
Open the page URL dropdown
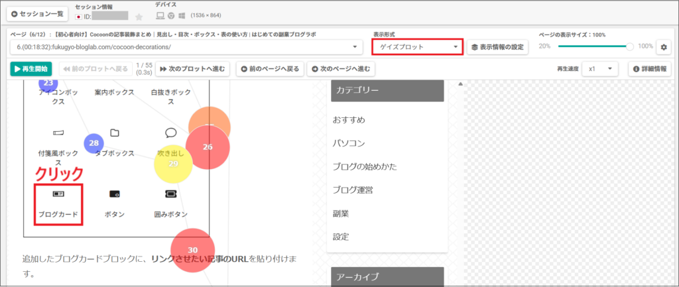(x=186, y=47)
